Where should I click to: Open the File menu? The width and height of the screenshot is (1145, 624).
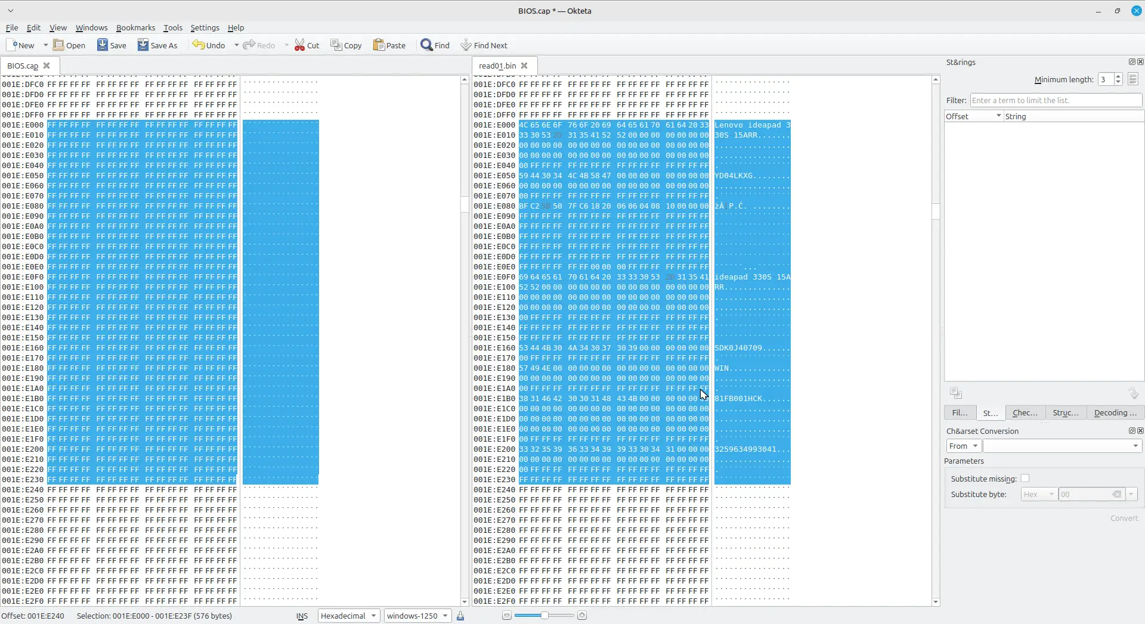[12, 27]
